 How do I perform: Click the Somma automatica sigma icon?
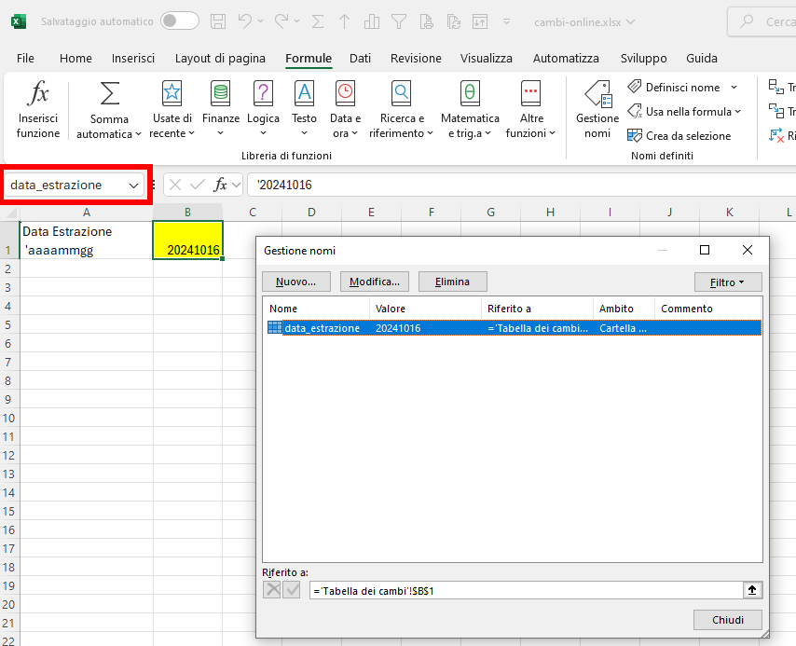coord(110,93)
